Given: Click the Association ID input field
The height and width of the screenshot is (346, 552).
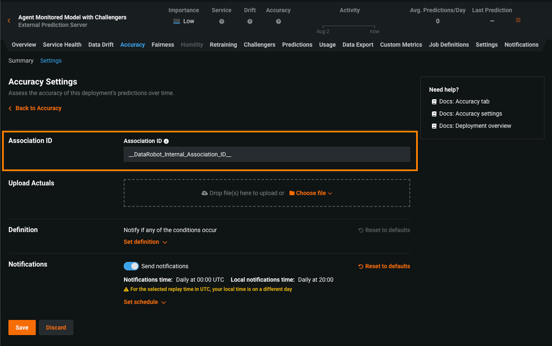Looking at the screenshot, I should pyautogui.click(x=266, y=154).
